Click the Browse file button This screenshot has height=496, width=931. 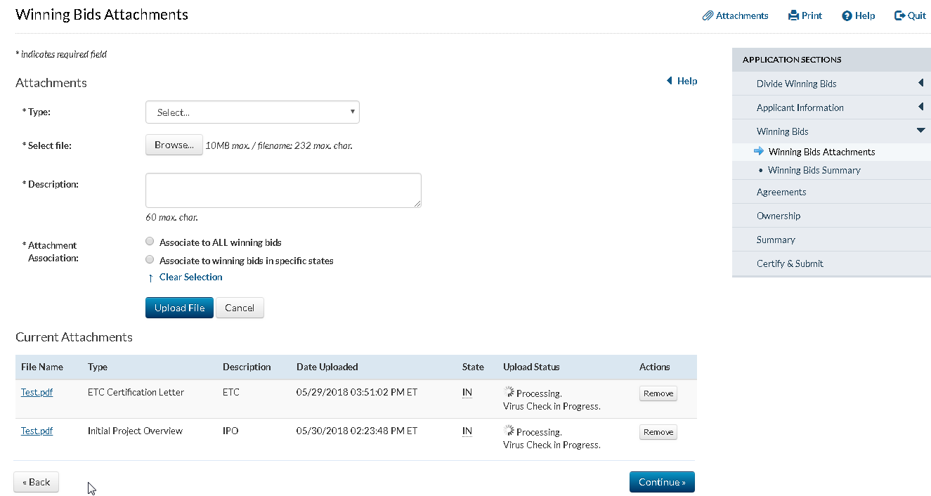[x=174, y=145]
